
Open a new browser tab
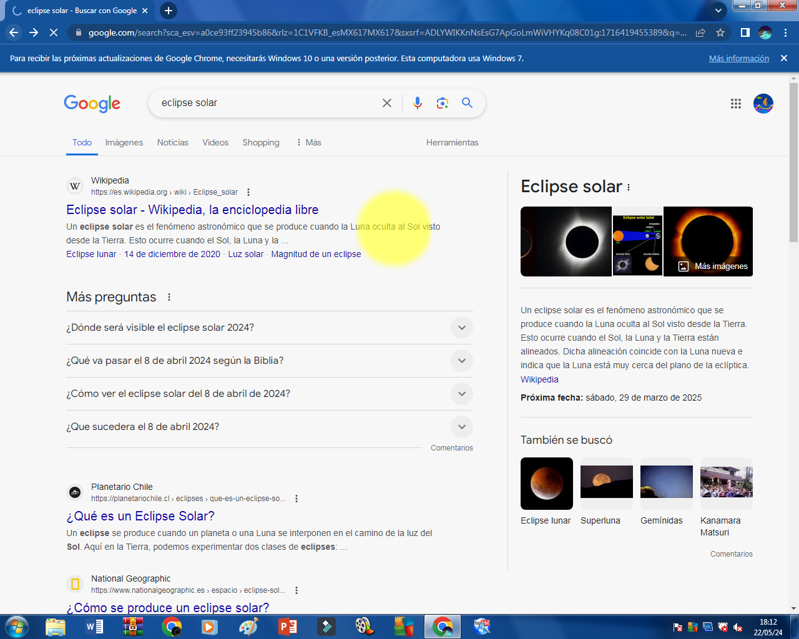169,11
